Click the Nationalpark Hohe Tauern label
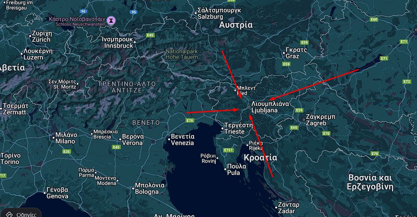This screenshot has width=417, height=217. [x=182, y=54]
